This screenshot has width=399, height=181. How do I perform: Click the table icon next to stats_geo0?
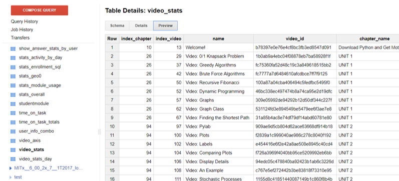pos(13,76)
